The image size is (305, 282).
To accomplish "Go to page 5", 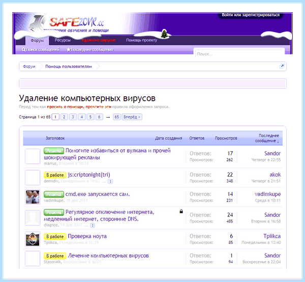I will (90, 117).
